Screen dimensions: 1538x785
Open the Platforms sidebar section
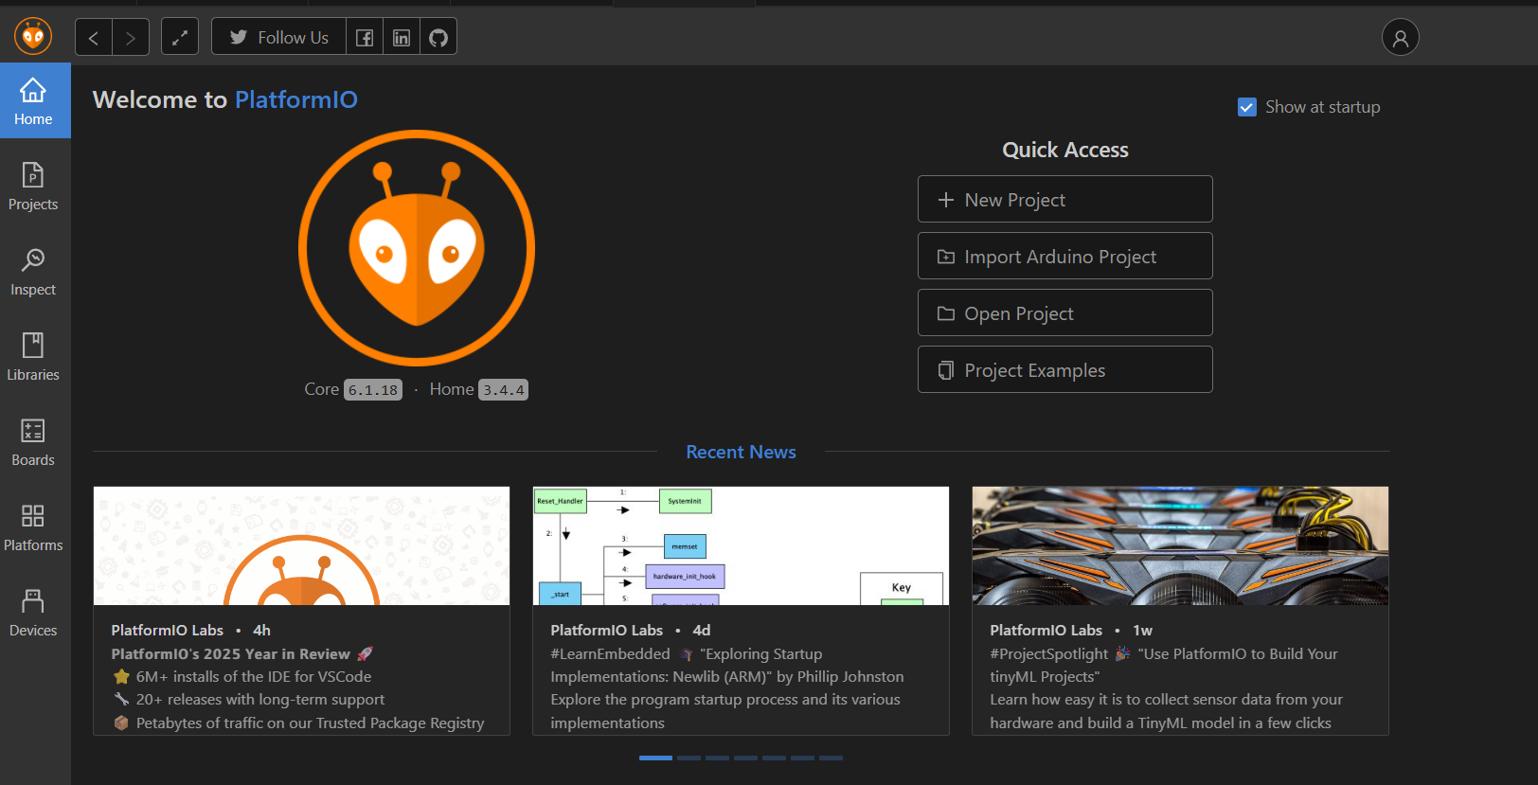click(x=35, y=526)
